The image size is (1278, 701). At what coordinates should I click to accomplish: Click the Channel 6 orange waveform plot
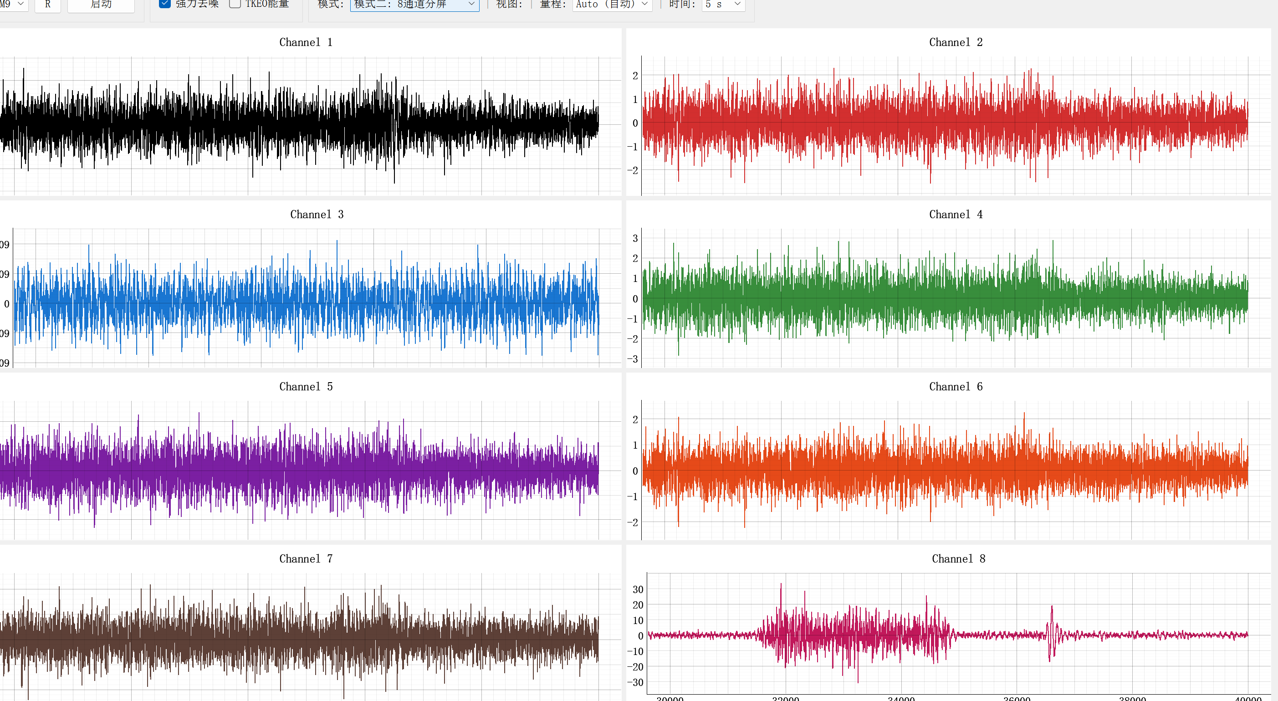pos(945,469)
